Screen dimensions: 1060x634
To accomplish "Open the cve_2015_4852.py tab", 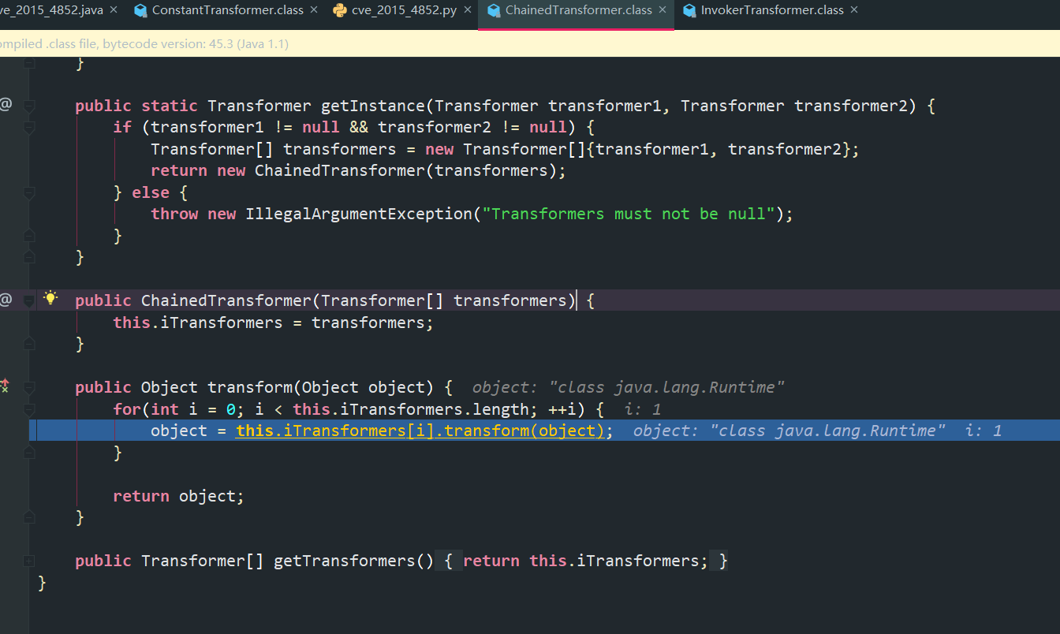I will 405,10.
